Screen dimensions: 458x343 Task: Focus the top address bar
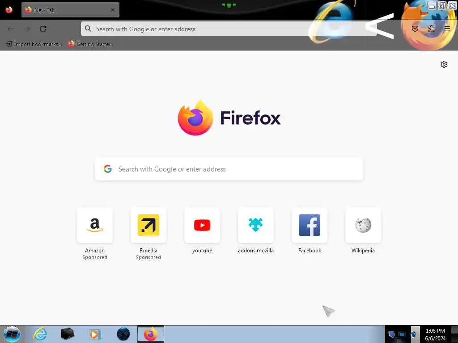pyautogui.click(x=229, y=29)
